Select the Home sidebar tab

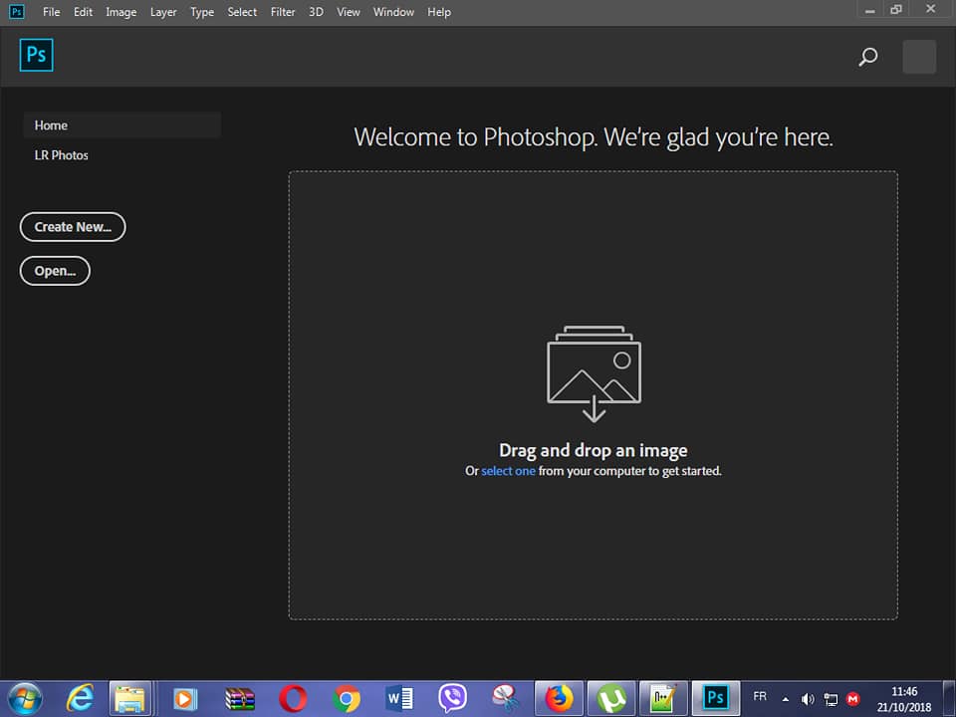point(121,125)
